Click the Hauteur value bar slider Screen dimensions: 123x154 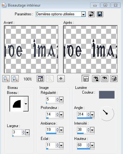pos(86,149)
